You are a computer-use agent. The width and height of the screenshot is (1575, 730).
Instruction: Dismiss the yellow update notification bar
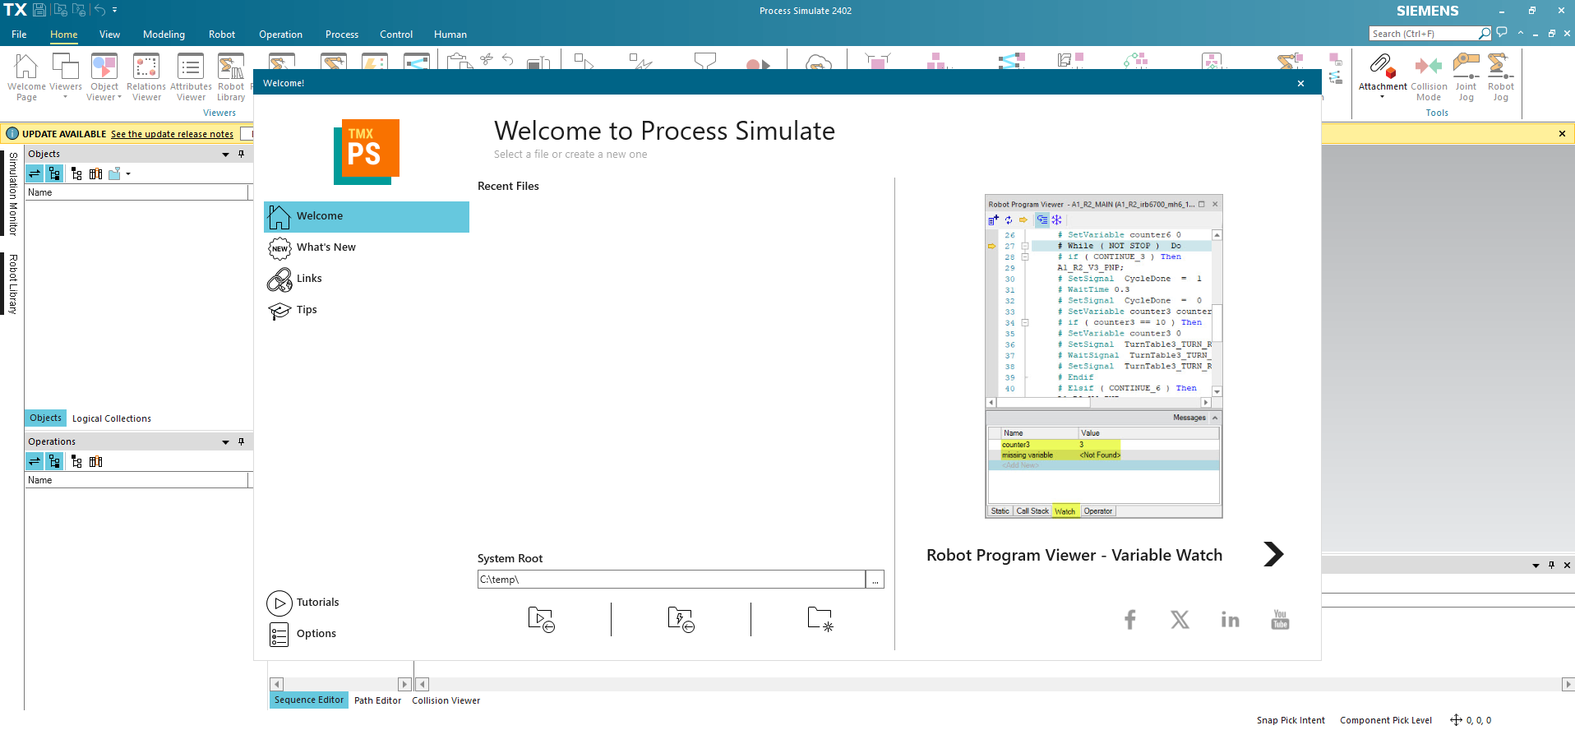point(1562,133)
